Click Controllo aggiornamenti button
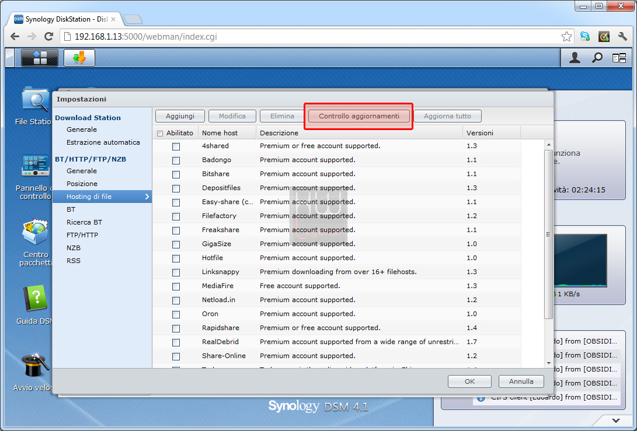Image resolution: width=637 pixels, height=431 pixels. 359,116
